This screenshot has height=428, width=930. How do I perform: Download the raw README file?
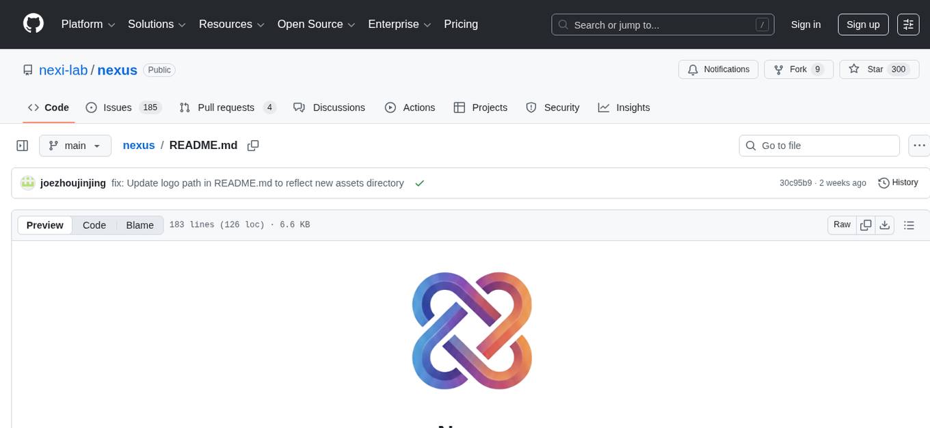coord(884,225)
